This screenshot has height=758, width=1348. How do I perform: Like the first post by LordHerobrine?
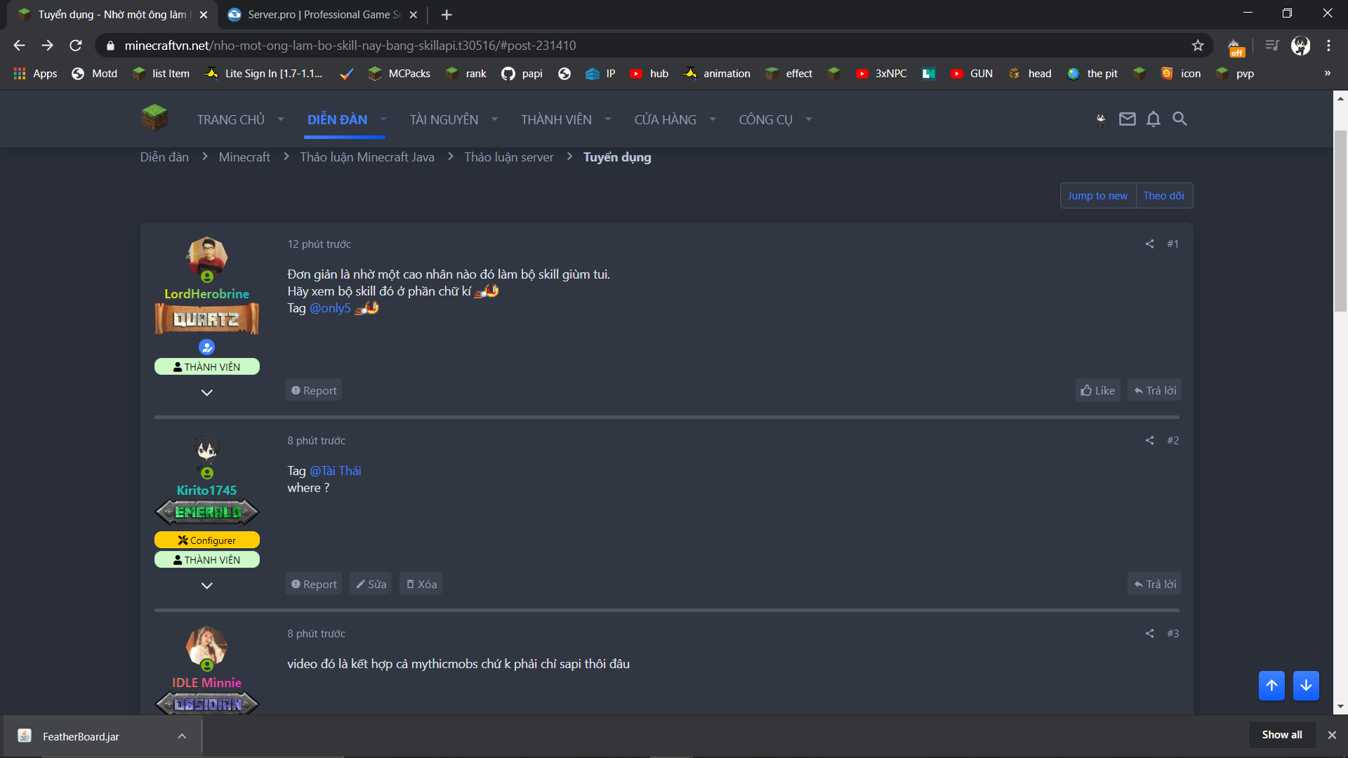click(1097, 391)
